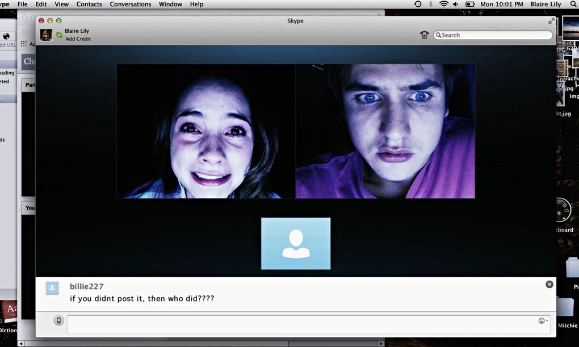579x347 pixels.
Task: Open the emoticon picker smiley
Action: 543,321
